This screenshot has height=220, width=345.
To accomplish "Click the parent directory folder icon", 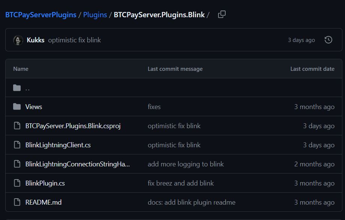I will pos(17,87).
